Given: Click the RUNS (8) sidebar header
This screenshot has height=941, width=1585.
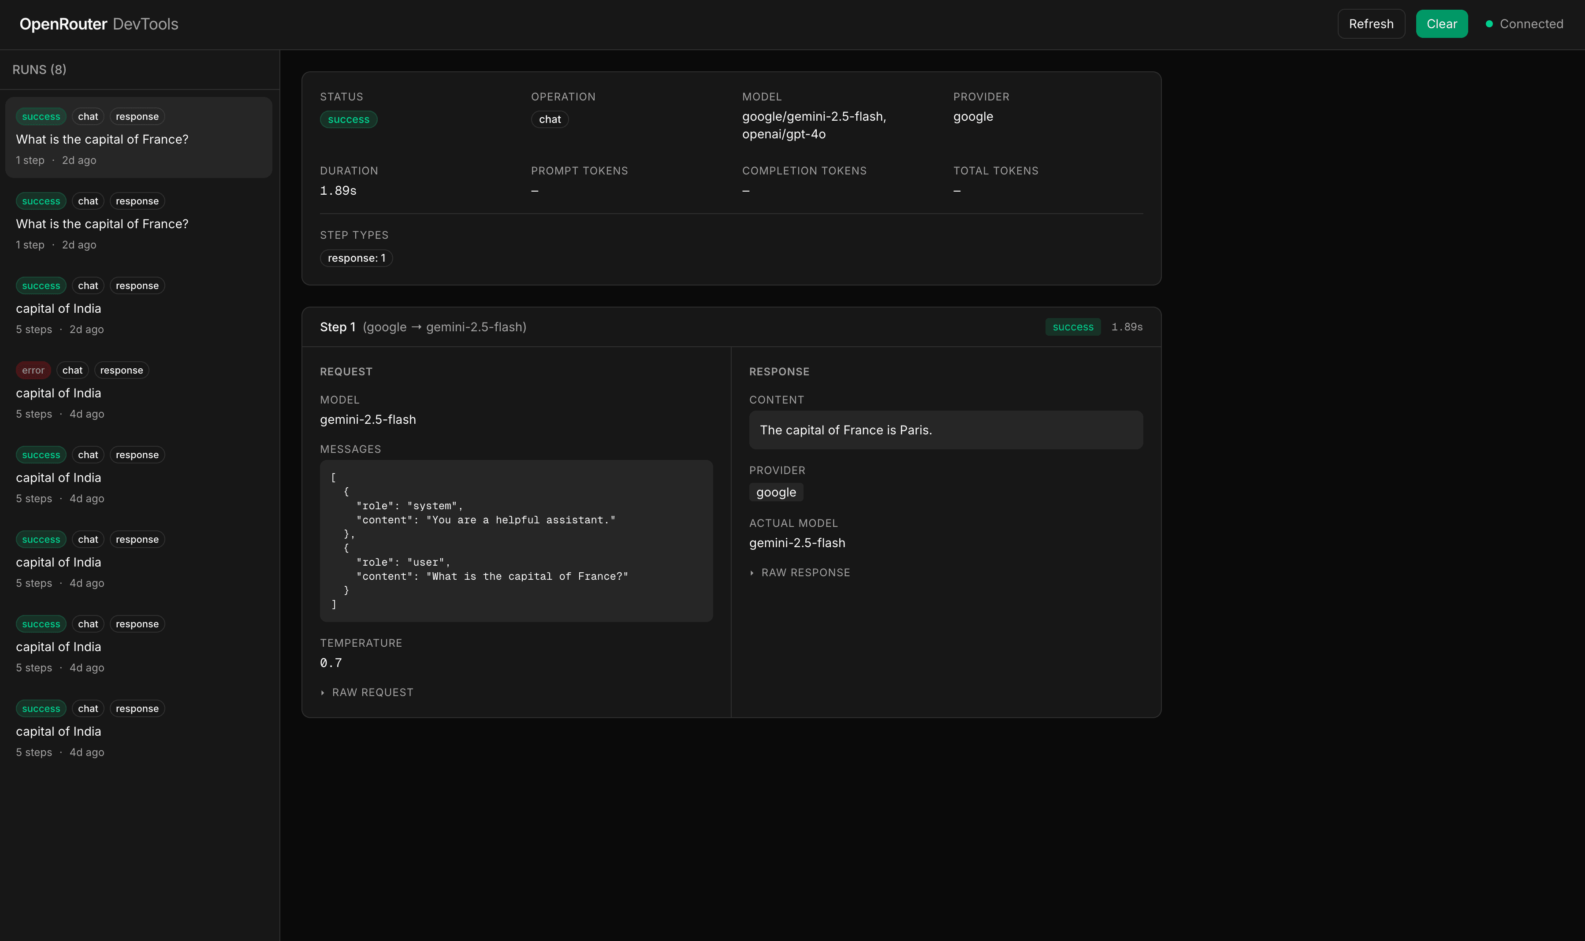Looking at the screenshot, I should [x=39, y=70].
